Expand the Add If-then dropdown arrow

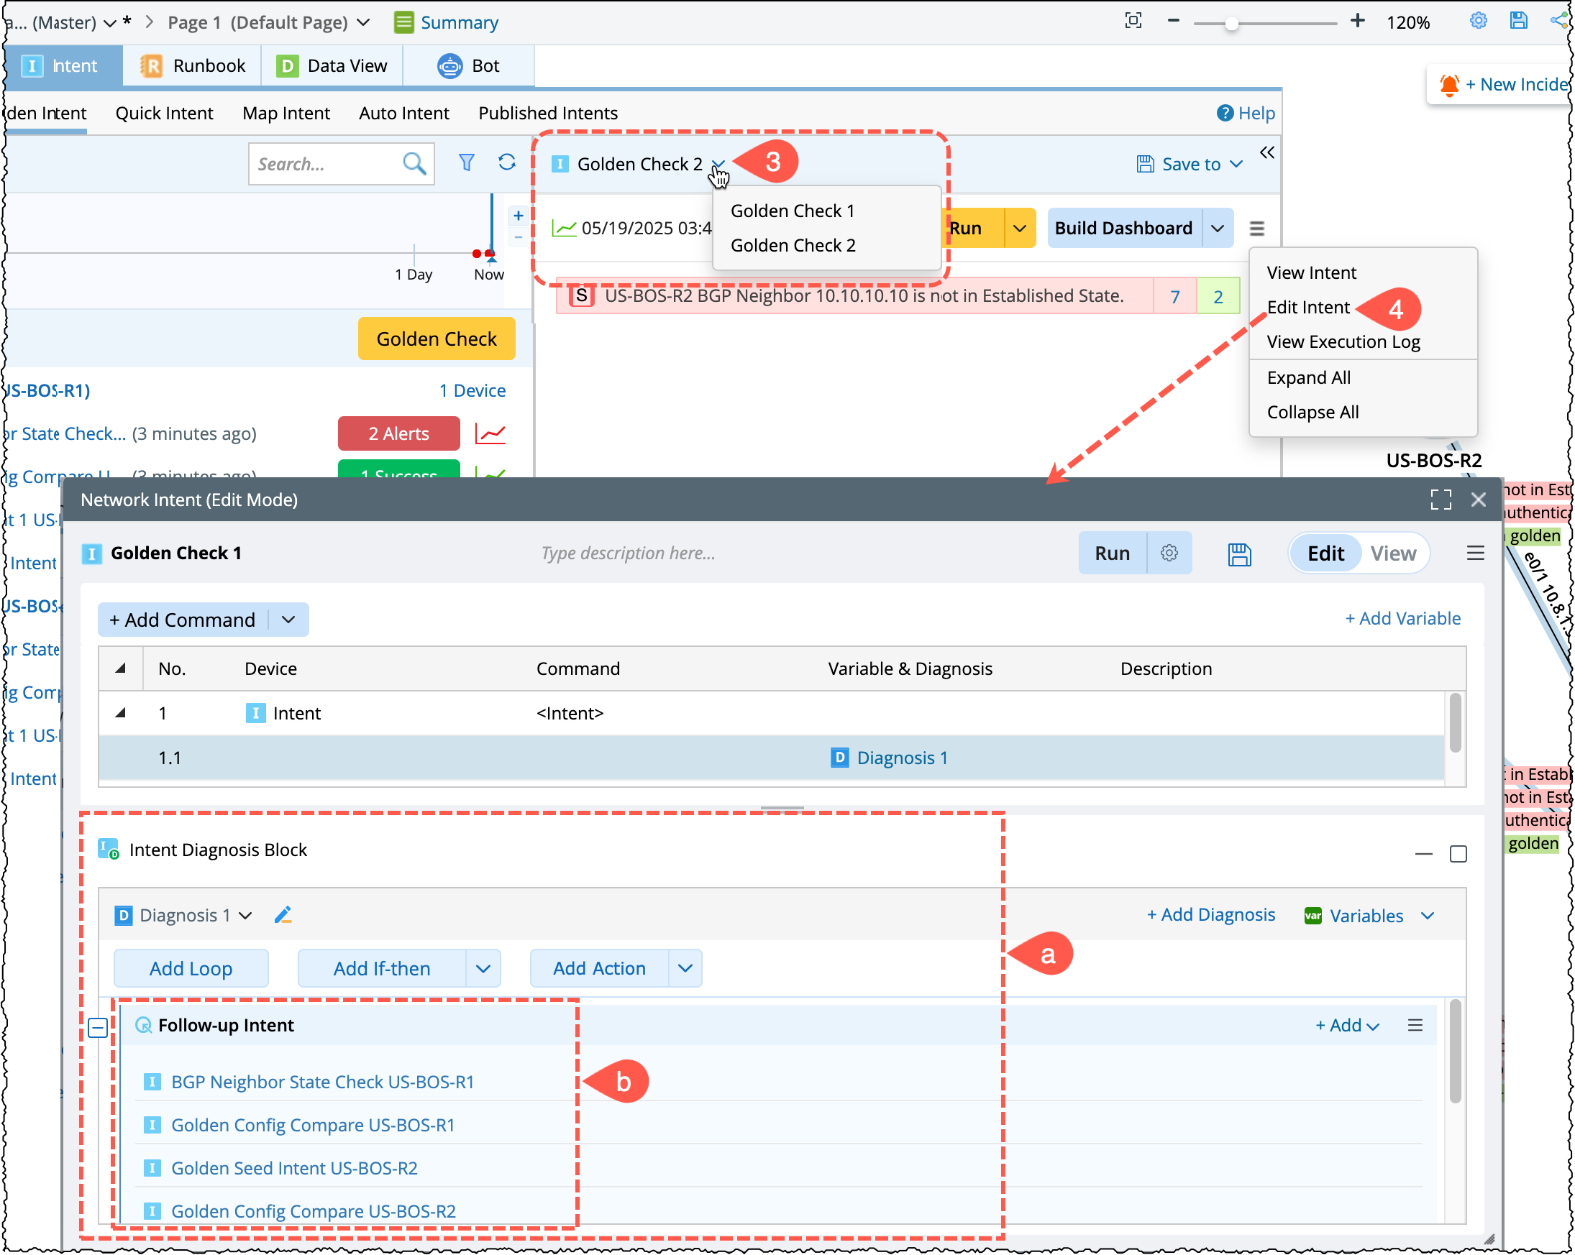[x=483, y=968]
